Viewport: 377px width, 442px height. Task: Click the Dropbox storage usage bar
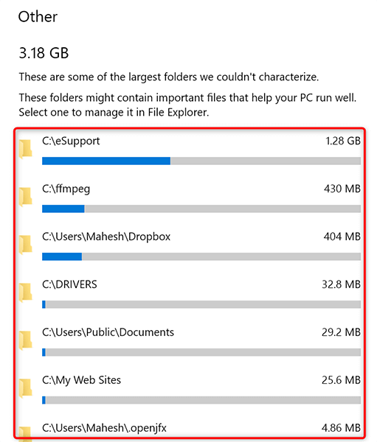pyautogui.click(x=201, y=257)
